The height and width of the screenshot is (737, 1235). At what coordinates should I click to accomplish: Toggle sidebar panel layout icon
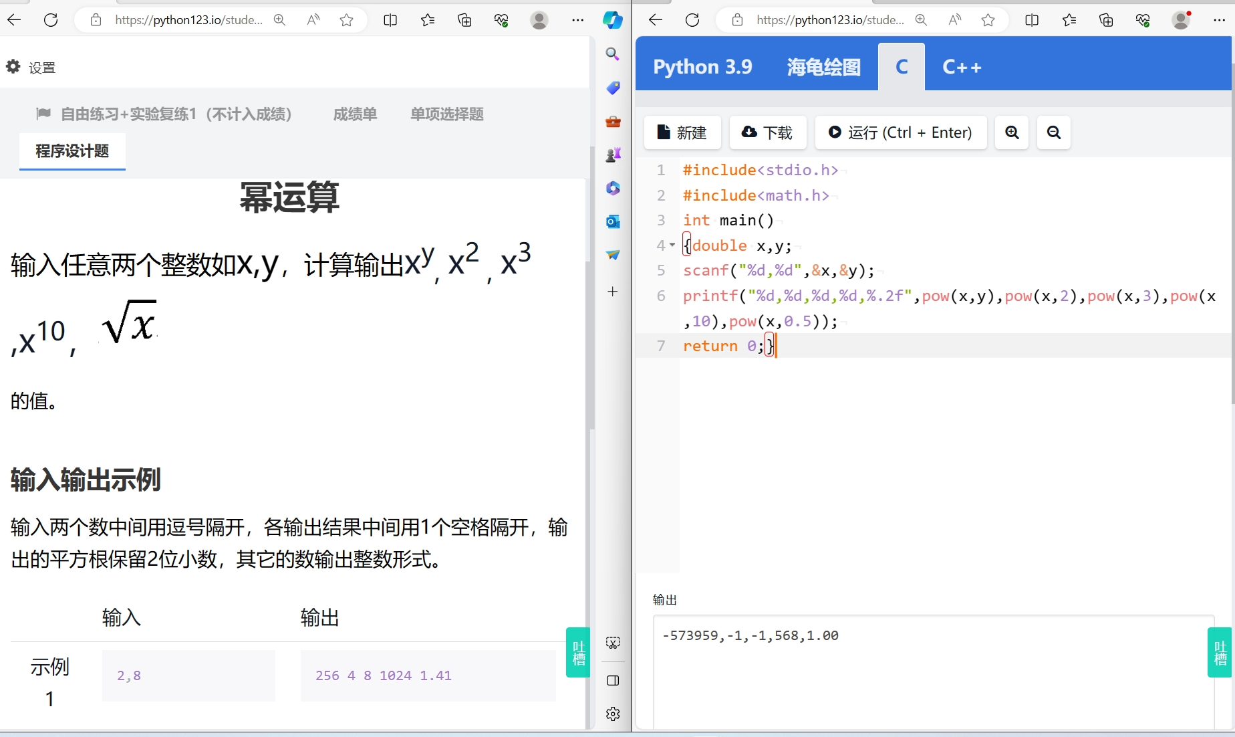[x=613, y=680]
